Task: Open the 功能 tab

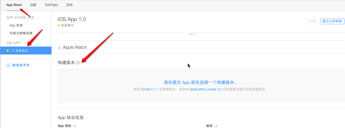Action: click(33, 5)
